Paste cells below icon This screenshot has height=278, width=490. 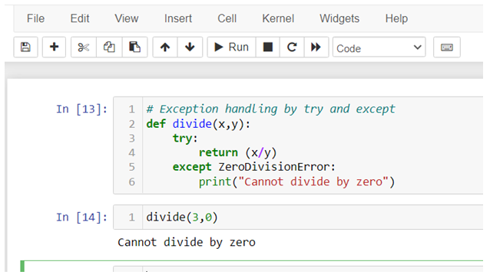click(x=134, y=47)
